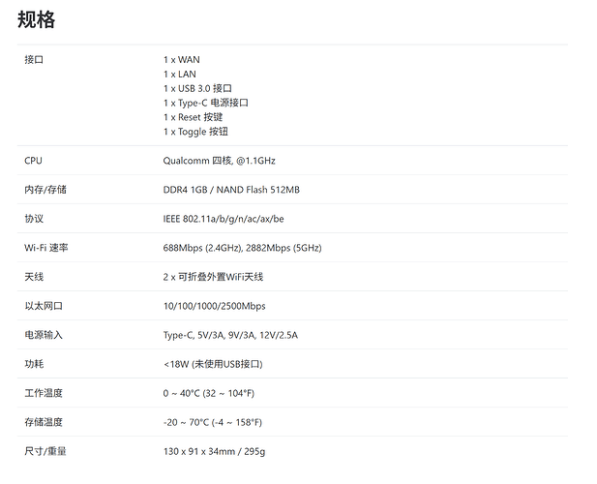Click the 内存/存储 row label
The height and width of the screenshot is (484, 597).
click(x=45, y=190)
